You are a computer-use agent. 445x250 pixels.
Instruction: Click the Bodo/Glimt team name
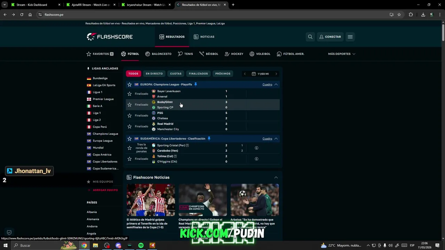[x=165, y=102]
